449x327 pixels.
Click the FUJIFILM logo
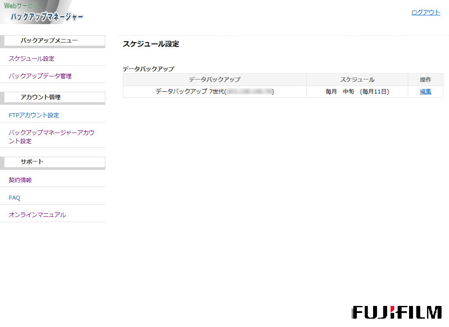click(x=397, y=313)
